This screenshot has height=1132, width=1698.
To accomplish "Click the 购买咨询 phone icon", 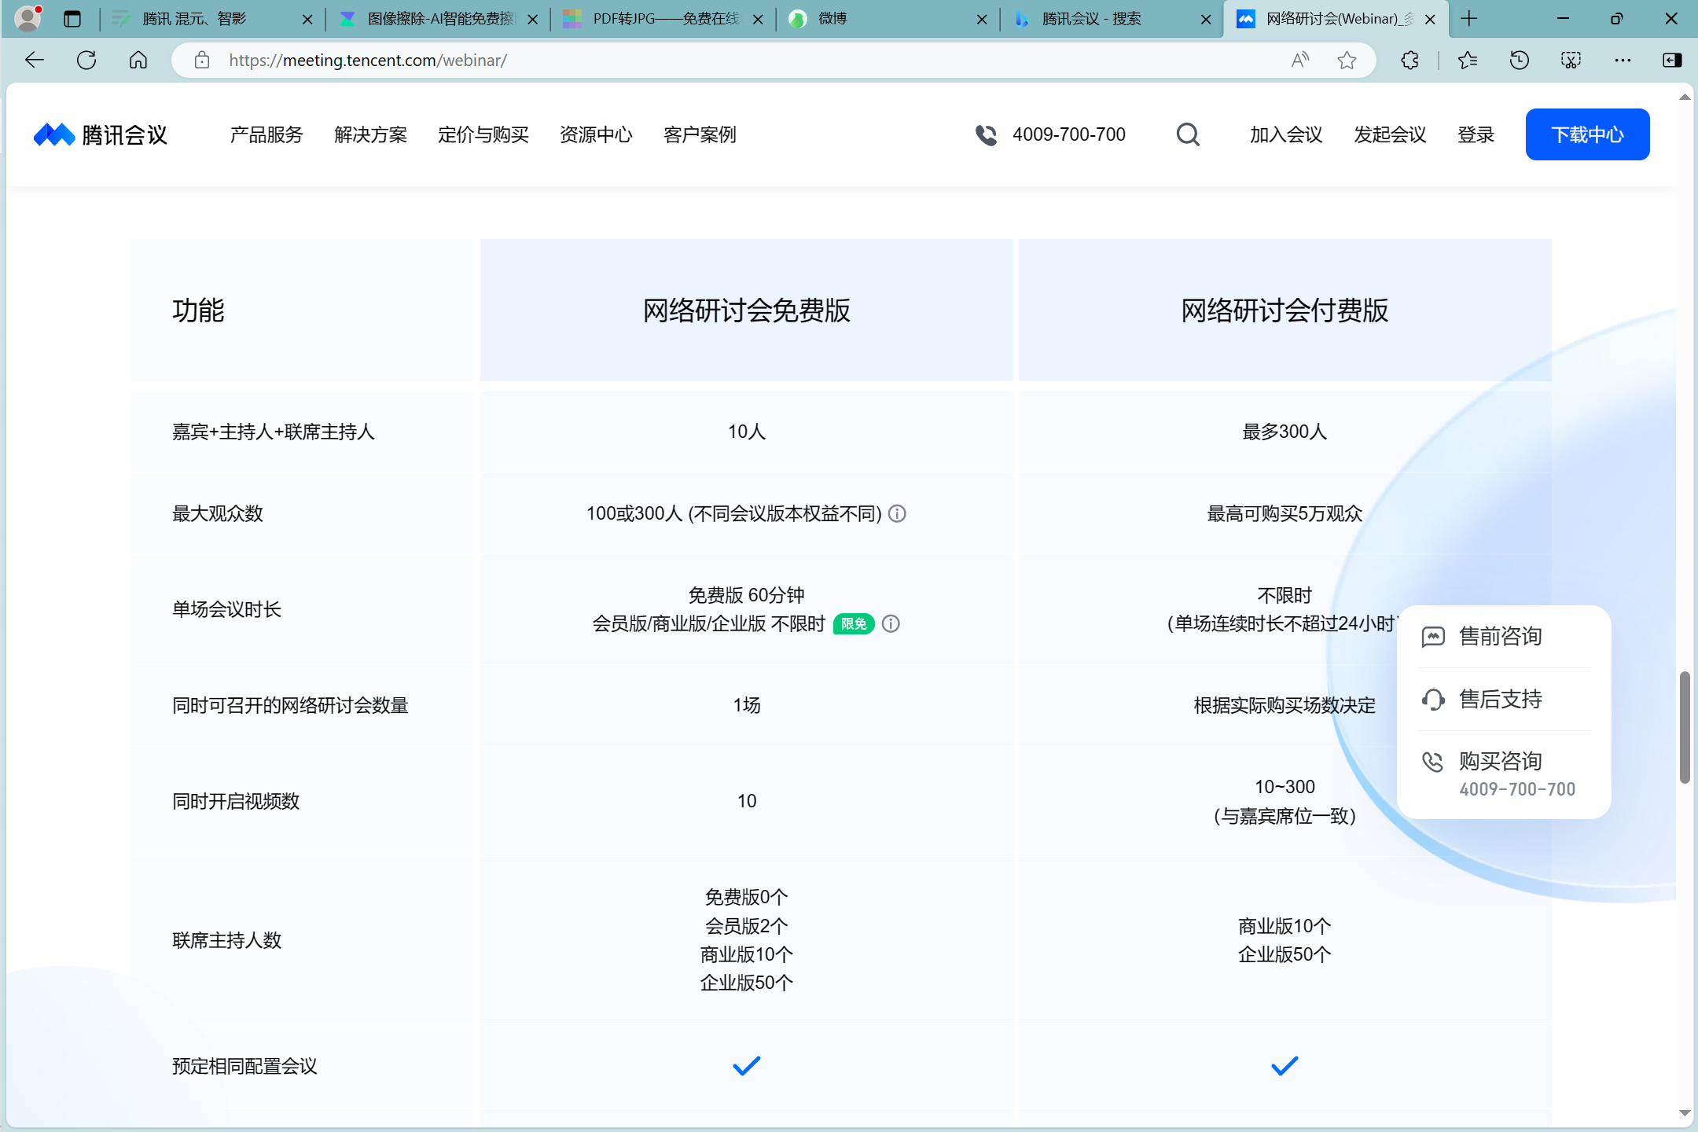I will [x=1433, y=761].
